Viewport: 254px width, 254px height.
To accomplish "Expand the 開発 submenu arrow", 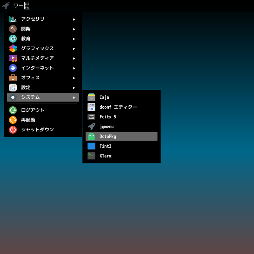I will pos(74,29).
